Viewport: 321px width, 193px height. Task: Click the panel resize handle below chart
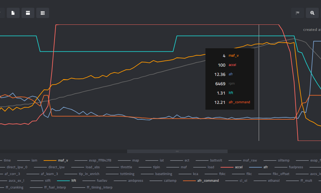tap(177, 151)
